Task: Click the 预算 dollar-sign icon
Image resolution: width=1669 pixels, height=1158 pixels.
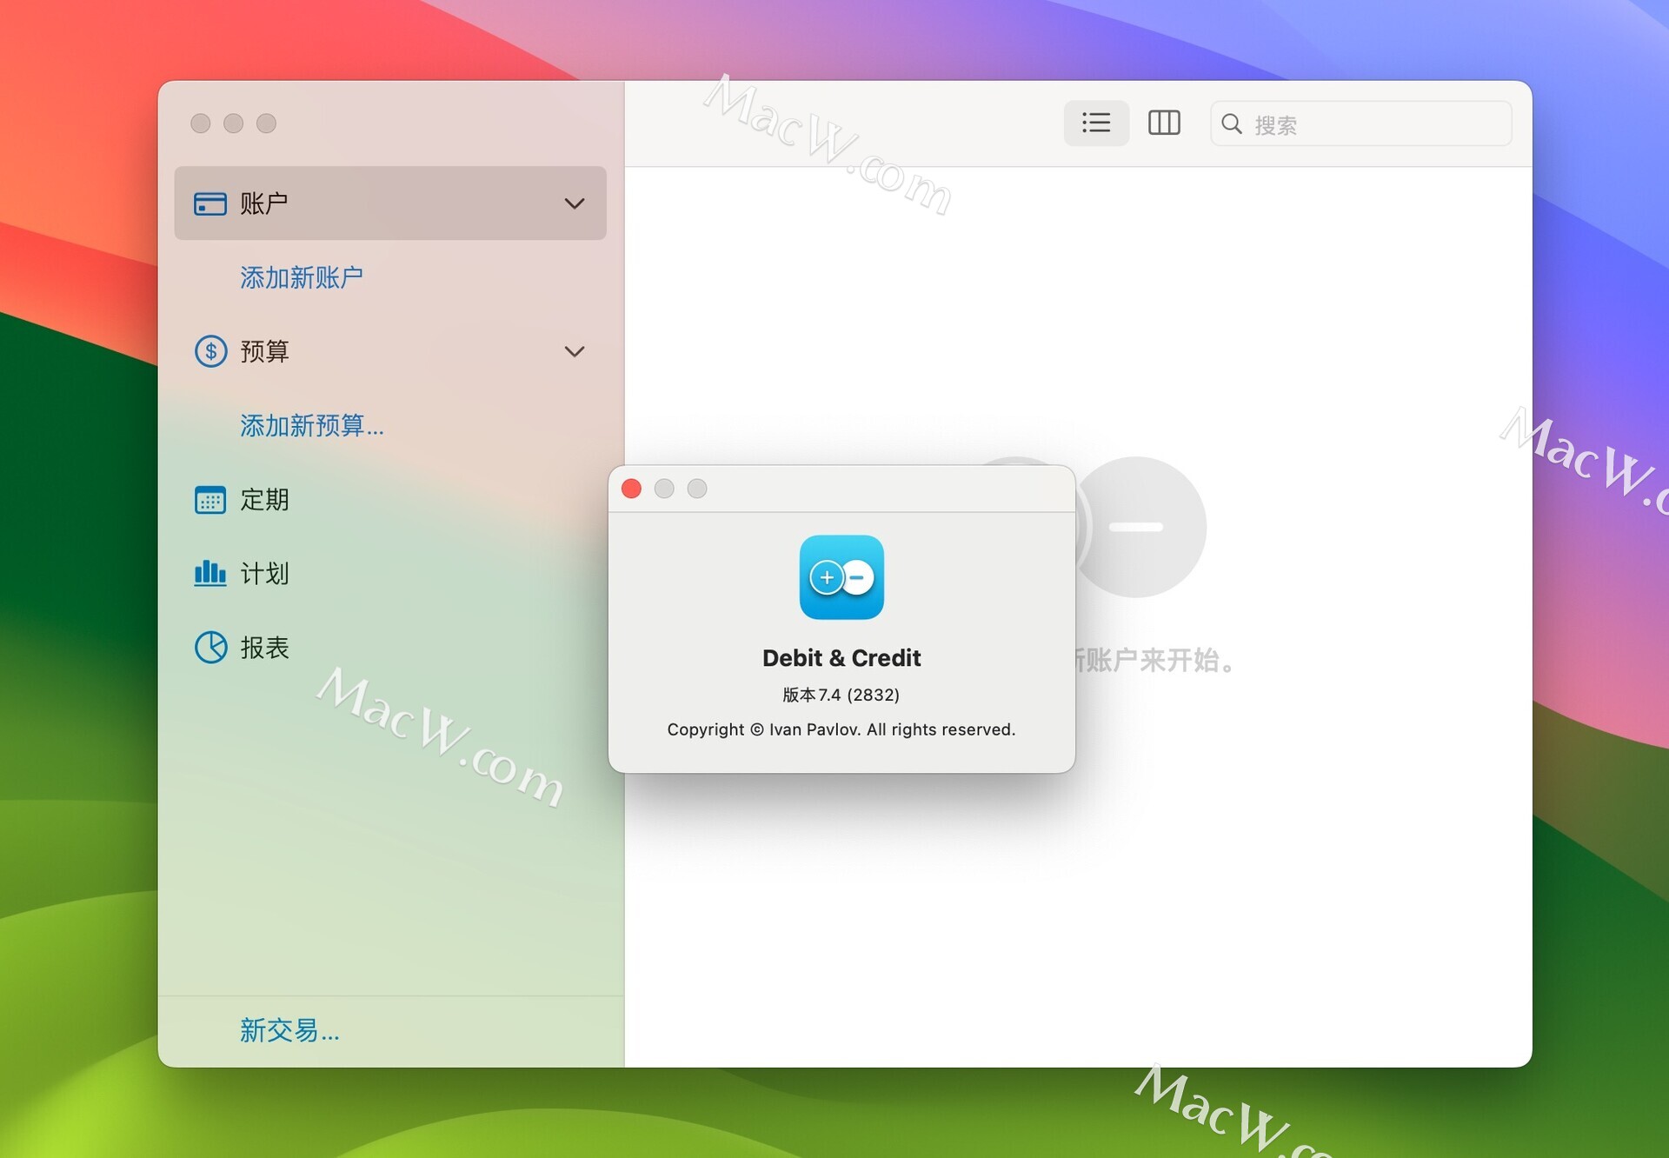Action: tap(210, 351)
